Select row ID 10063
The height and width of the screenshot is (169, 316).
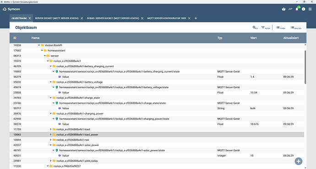(x=157, y=134)
